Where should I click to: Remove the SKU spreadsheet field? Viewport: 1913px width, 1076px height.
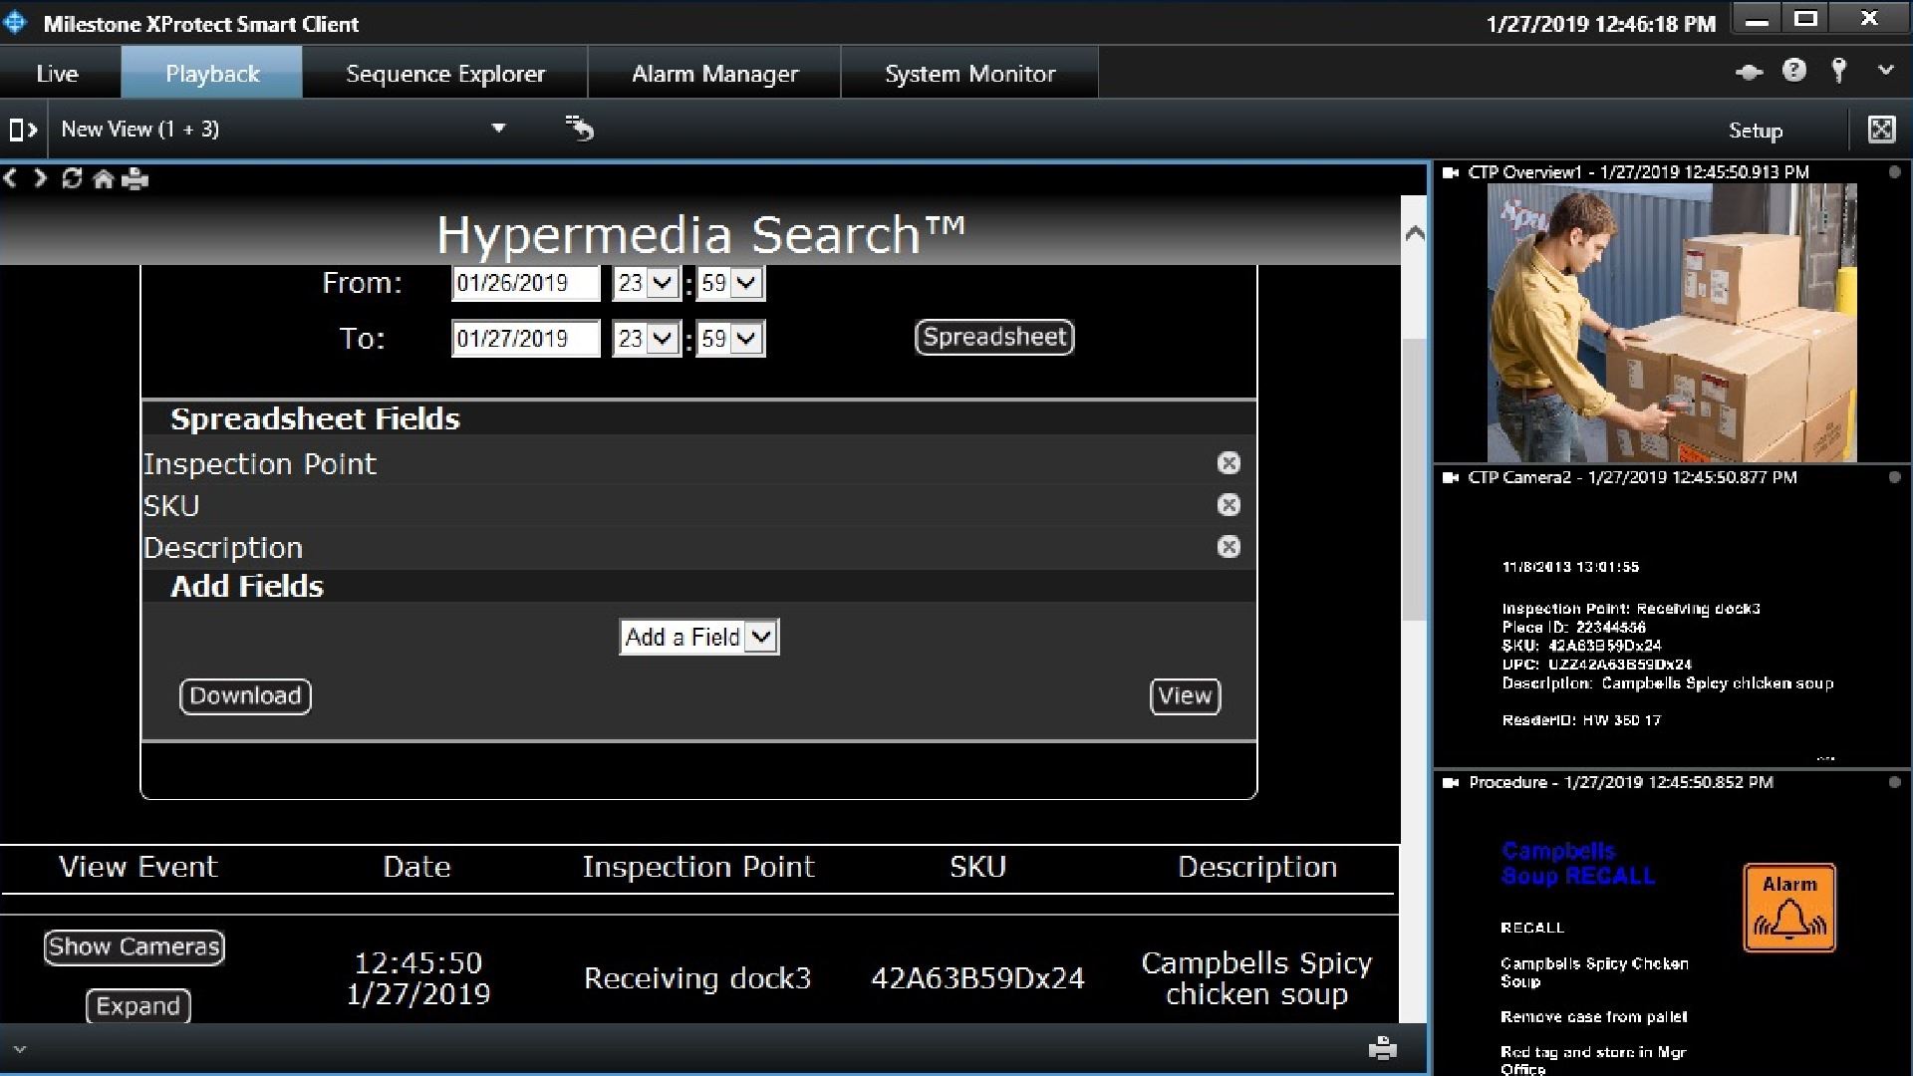pyautogui.click(x=1229, y=505)
